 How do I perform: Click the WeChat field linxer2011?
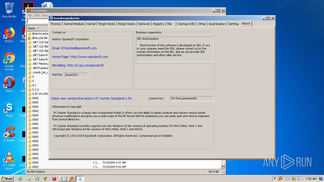pyautogui.click(x=76, y=75)
